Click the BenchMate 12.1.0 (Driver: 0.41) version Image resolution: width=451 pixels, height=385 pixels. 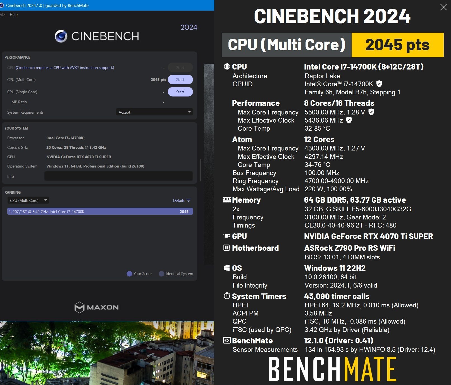[339, 341]
